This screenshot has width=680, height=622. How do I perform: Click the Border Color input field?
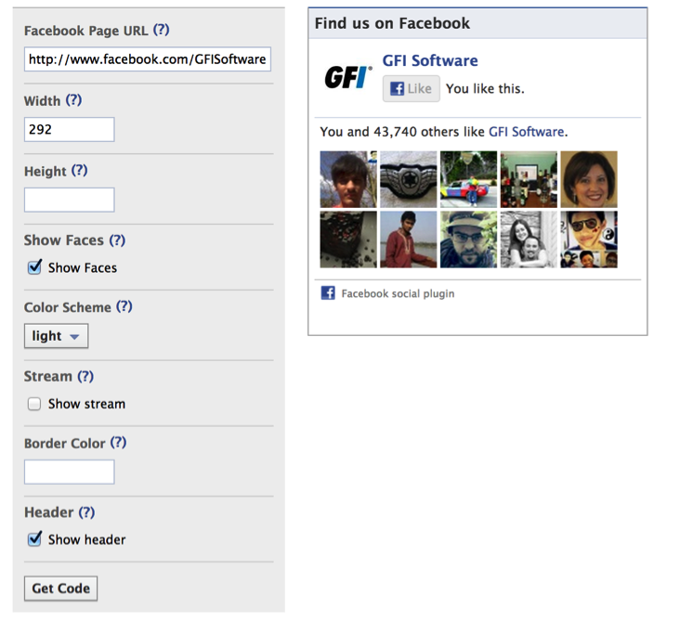pyautogui.click(x=70, y=472)
